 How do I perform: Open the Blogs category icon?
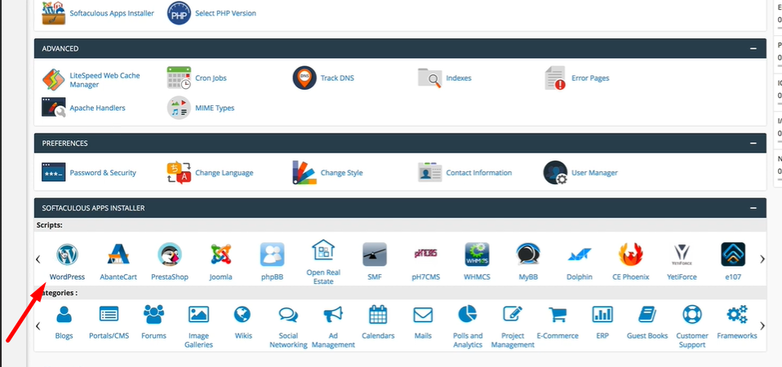pos(64,315)
